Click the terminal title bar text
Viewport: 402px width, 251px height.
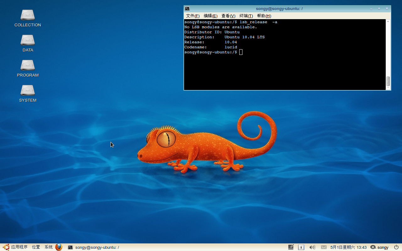(x=279, y=9)
